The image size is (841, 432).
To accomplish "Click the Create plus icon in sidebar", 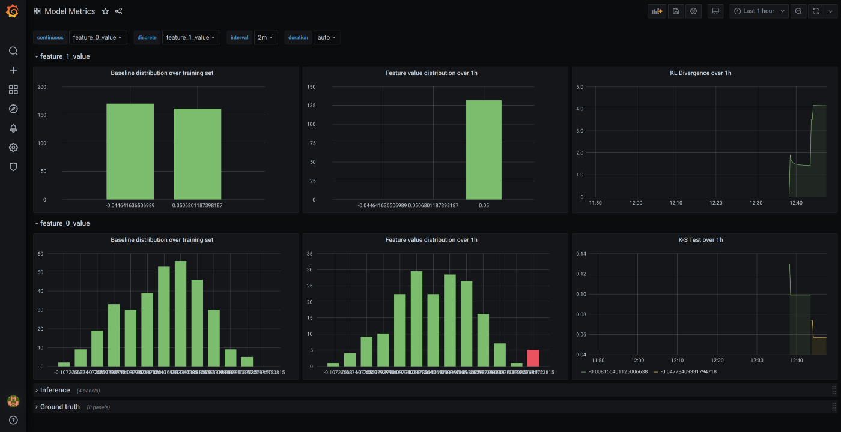I will point(13,70).
